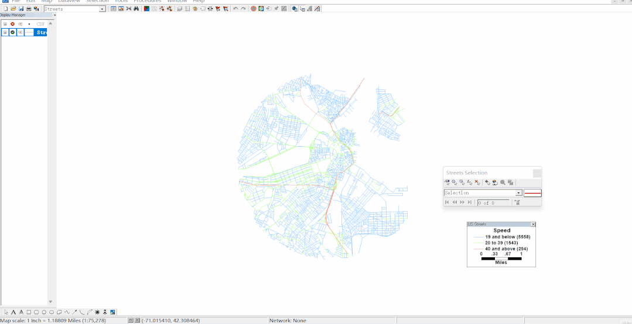Viewport: 632px width, 324px height.
Task: Open the Procedures menu
Action: [148, 1]
